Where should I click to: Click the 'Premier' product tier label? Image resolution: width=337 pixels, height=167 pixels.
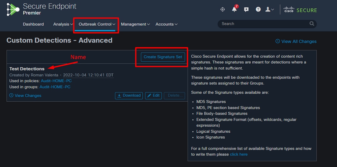point(32,13)
